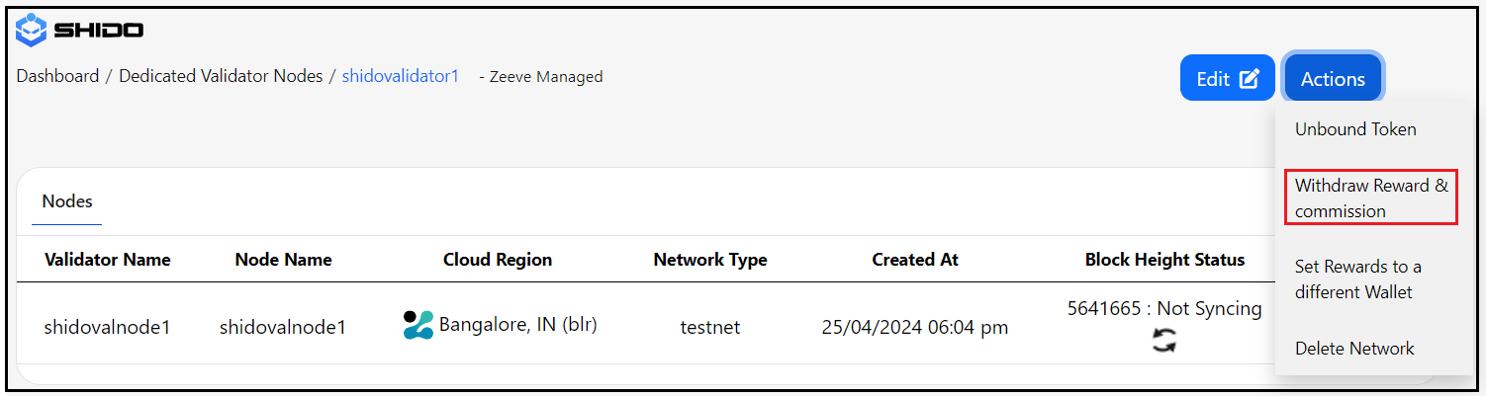Click the Network Type column header
This screenshot has height=396, width=1486.
coord(709,260)
